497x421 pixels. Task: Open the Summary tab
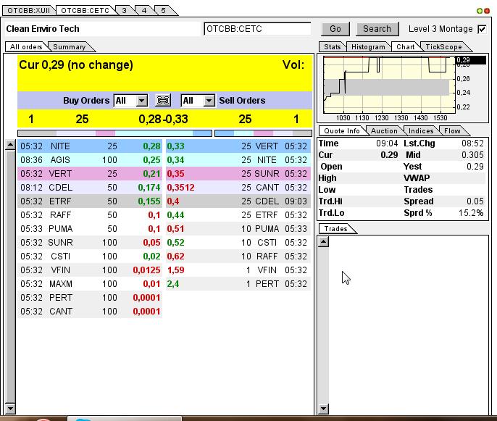tap(69, 47)
